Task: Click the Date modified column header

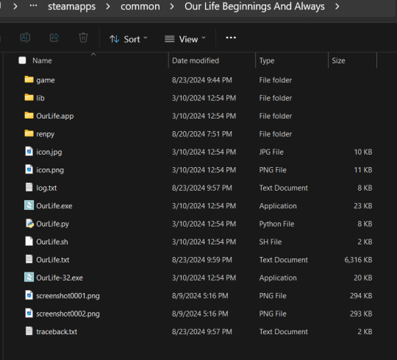Action: [196, 60]
